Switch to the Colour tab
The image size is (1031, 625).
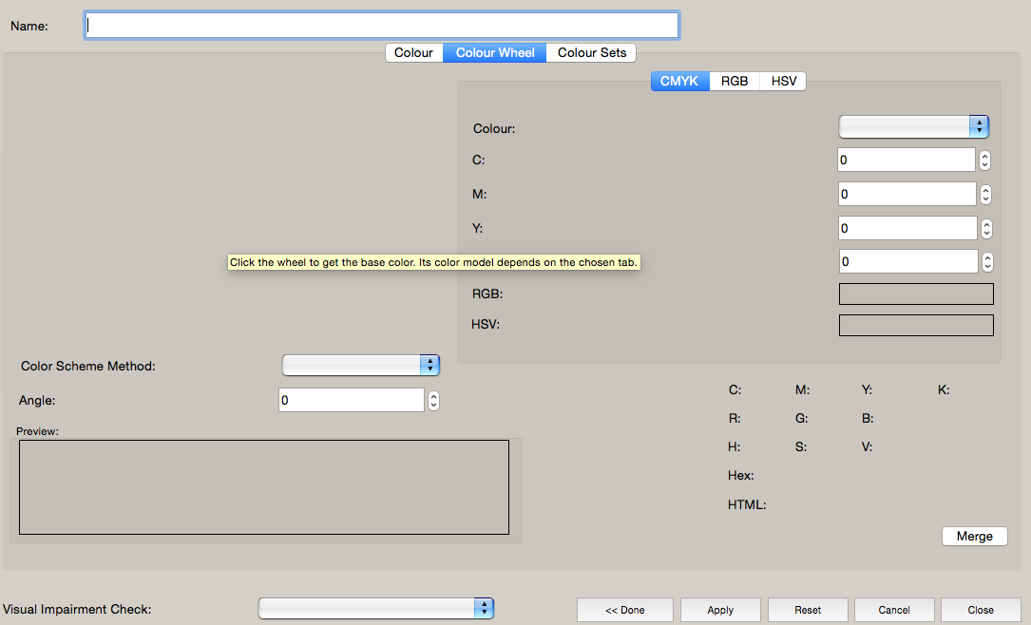[413, 53]
